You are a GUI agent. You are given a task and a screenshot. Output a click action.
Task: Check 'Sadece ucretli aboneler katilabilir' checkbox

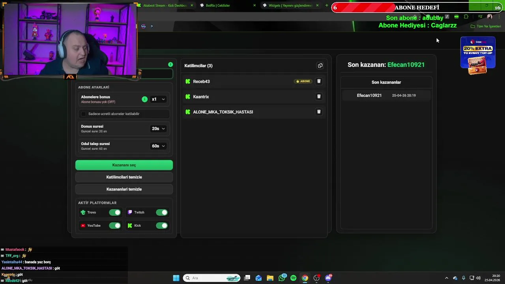(x=83, y=114)
